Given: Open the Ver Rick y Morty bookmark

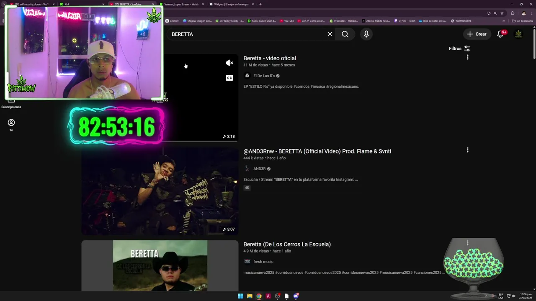Looking at the screenshot, I should point(229,20).
